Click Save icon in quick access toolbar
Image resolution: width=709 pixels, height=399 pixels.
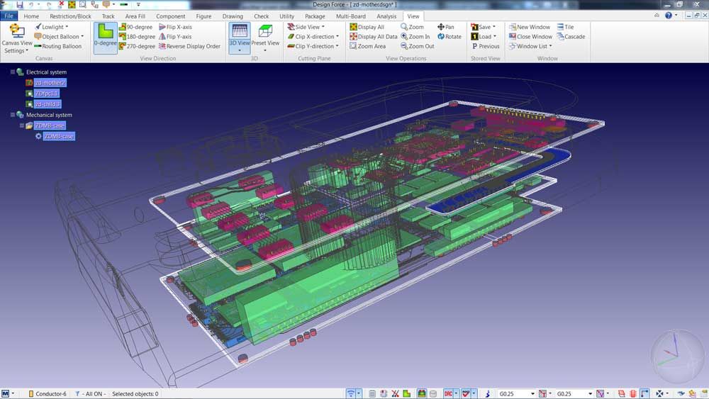tap(19, 4)
